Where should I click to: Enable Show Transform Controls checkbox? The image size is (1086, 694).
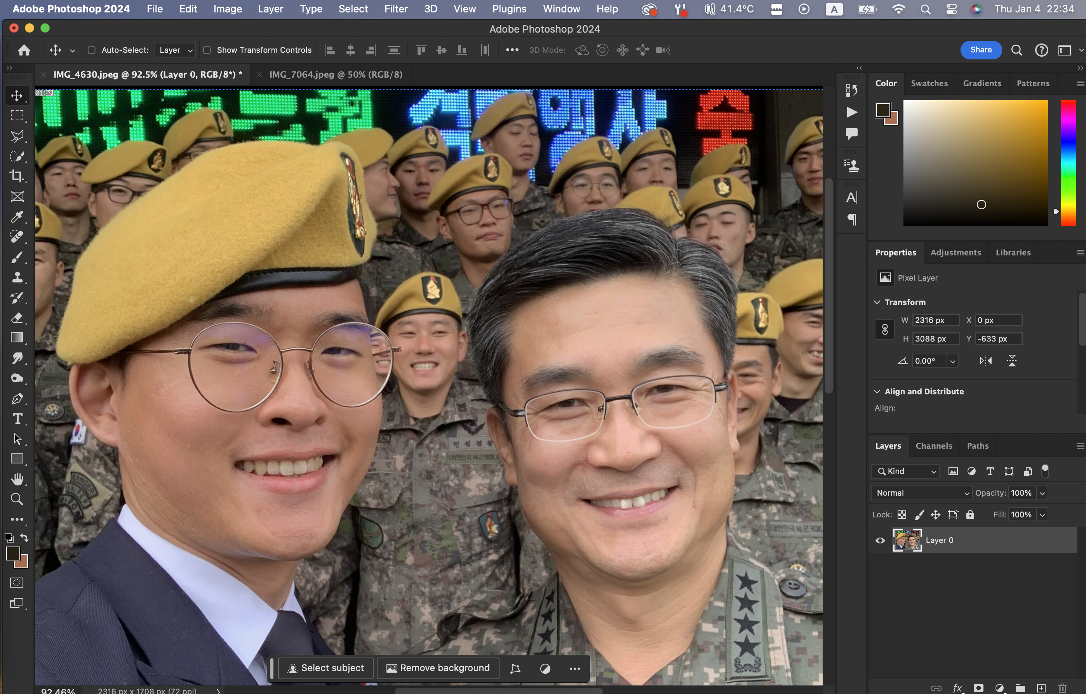207,50
